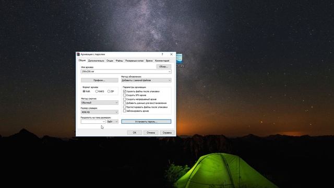
Task: Click the WinRAR icon in the title bar
Action: [78, 54]
